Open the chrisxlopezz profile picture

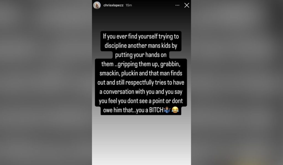coord(97,5)
